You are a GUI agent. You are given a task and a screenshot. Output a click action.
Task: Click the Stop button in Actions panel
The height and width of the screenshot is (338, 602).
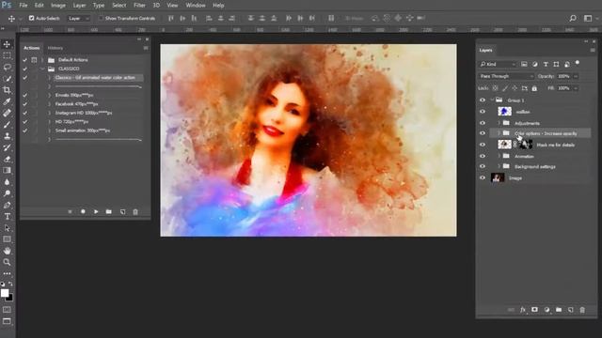(70, 211)
